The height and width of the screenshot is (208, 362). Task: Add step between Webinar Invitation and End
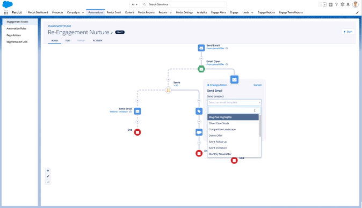coord(137,122)
